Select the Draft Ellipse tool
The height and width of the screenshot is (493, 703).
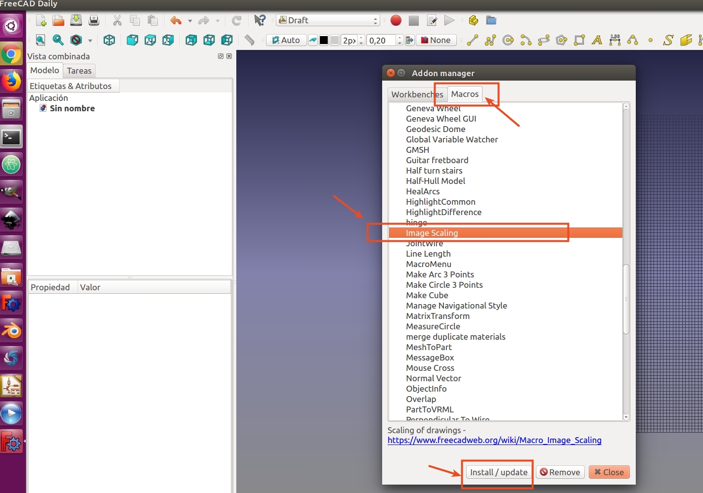[544, 40]
